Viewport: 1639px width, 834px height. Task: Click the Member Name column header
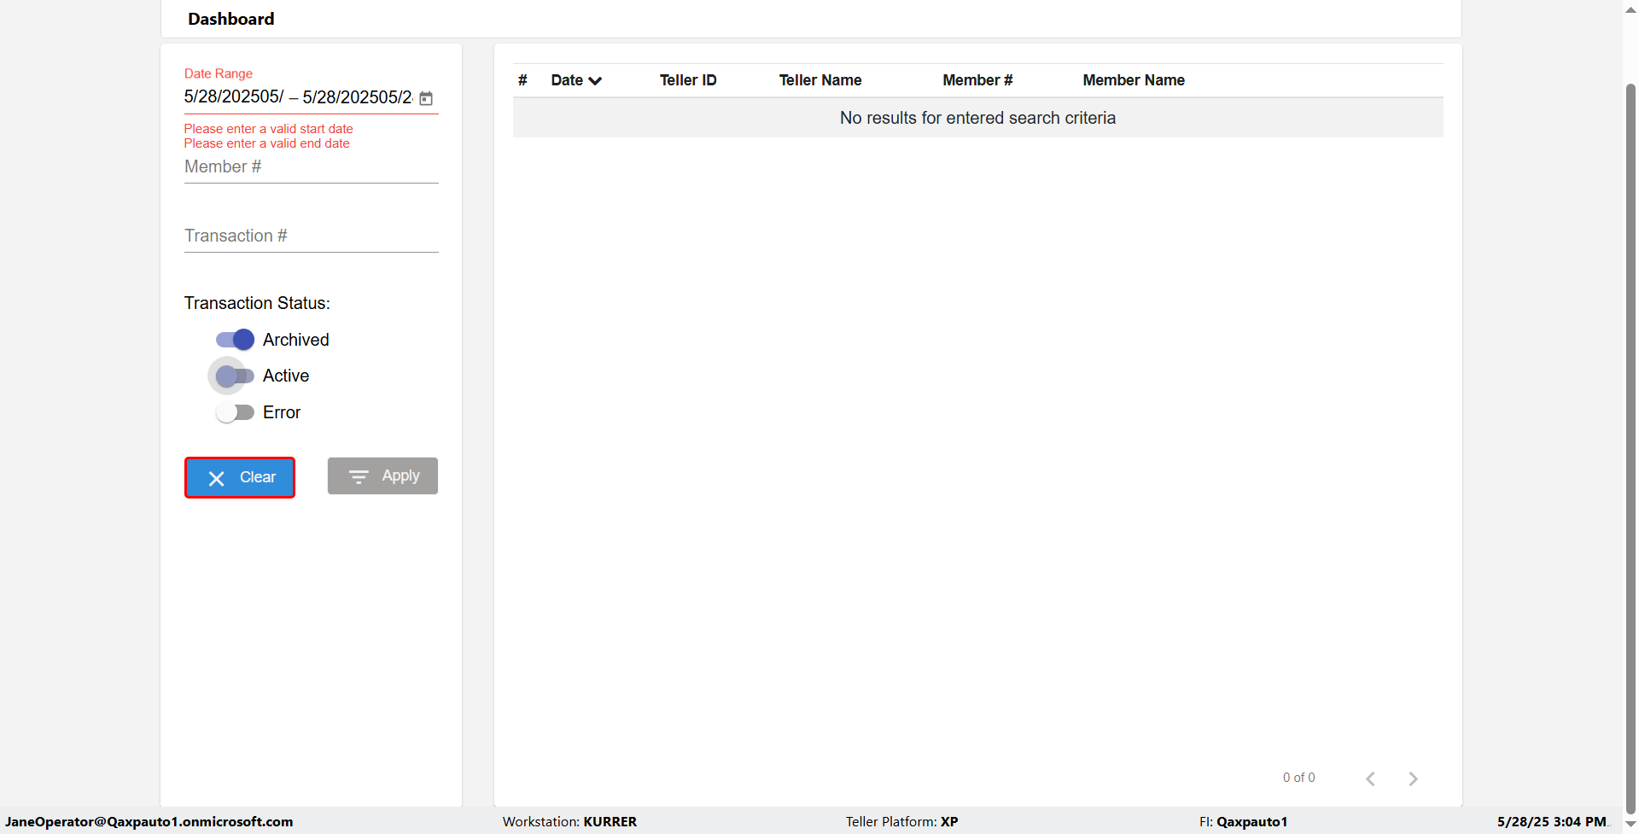pos(1134,80)
